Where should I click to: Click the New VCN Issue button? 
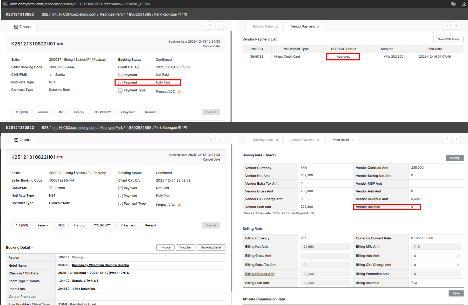point(448,39)
